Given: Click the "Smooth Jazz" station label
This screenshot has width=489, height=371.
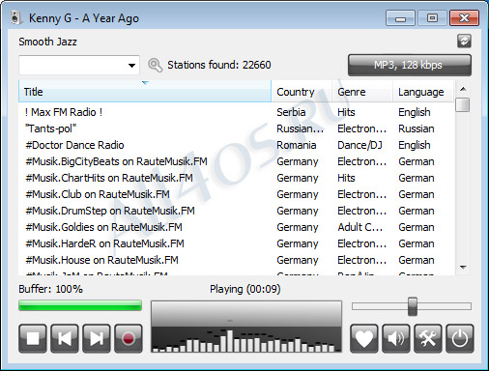Looking at the screenshot, I should click(x=47, y=42).
